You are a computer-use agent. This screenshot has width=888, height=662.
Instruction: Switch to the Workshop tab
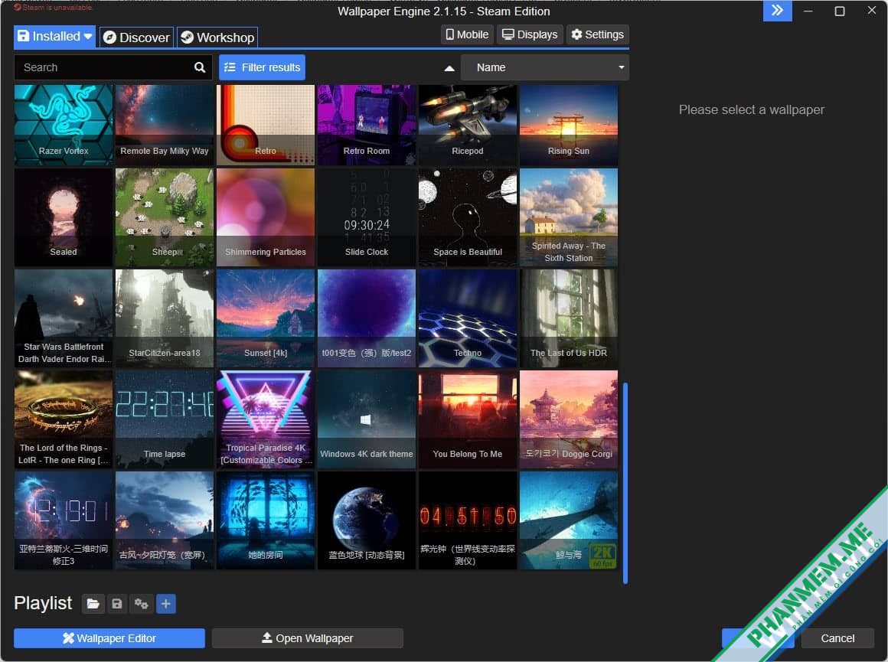pos(217,38)
